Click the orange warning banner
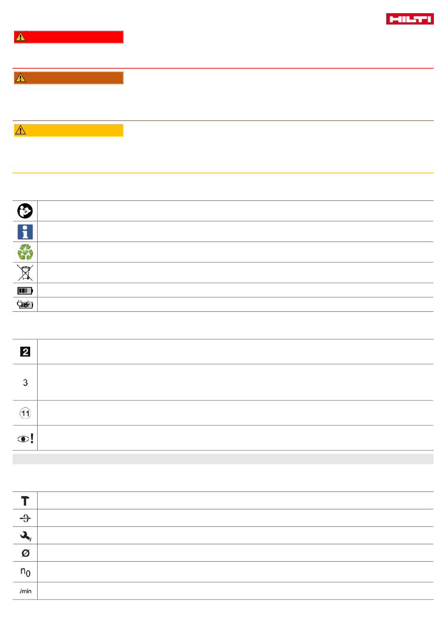 click(68, 78)
